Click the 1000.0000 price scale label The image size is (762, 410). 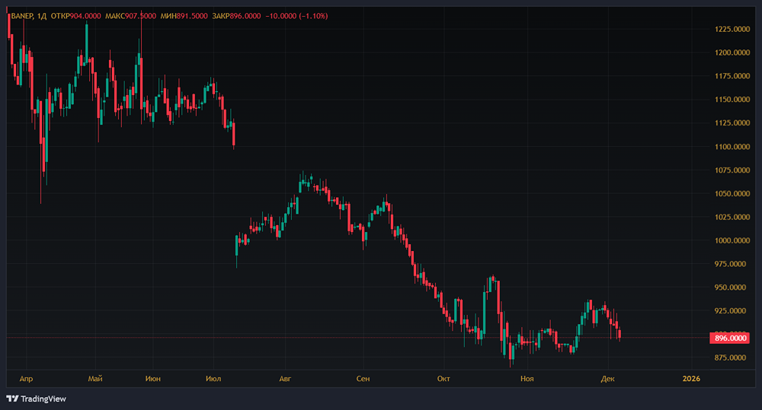(x=729, y=240)
